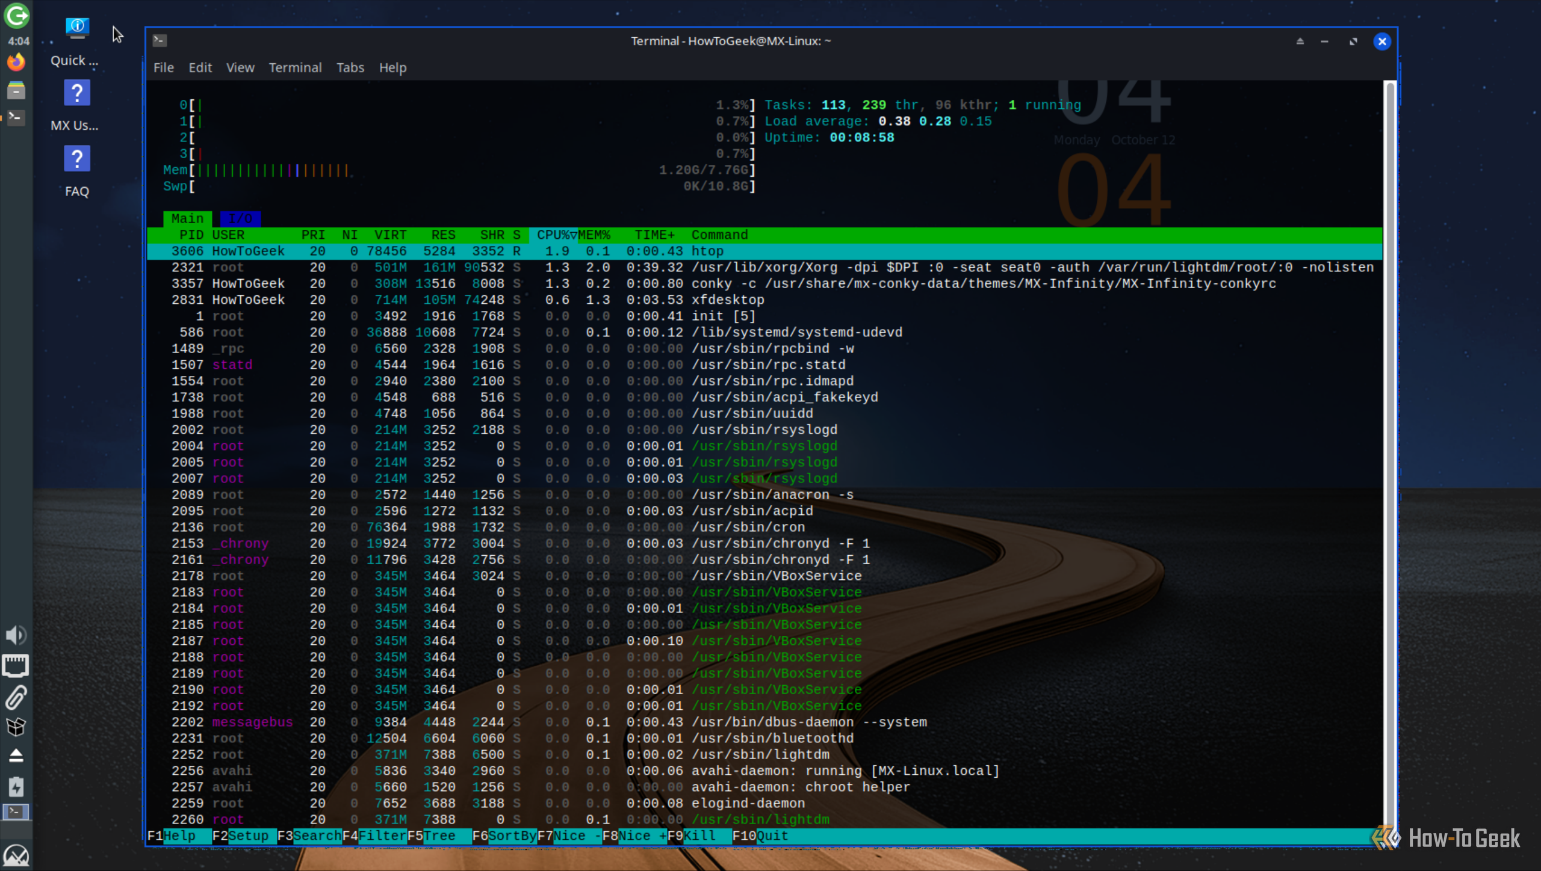1541x871 pixels.
Task: Sort by the RES column header
Action: coord(443,235)
